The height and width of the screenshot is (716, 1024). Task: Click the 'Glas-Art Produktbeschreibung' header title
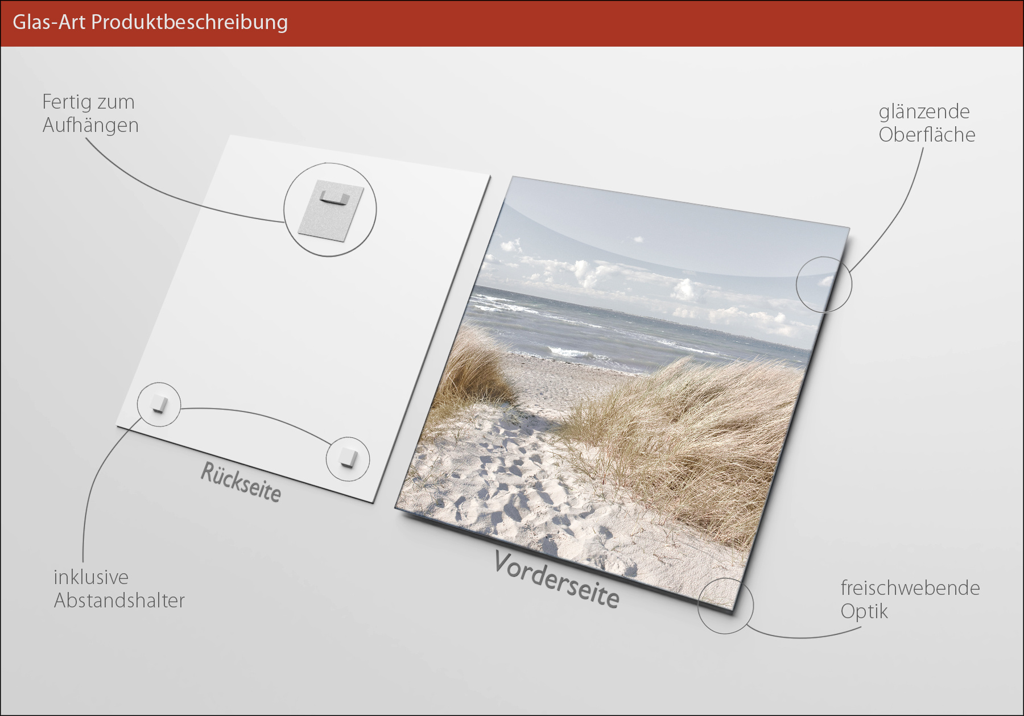[150, 22]
